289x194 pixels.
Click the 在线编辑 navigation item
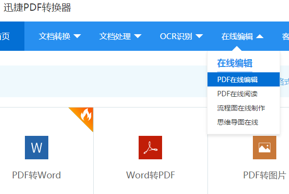[237, 36]
